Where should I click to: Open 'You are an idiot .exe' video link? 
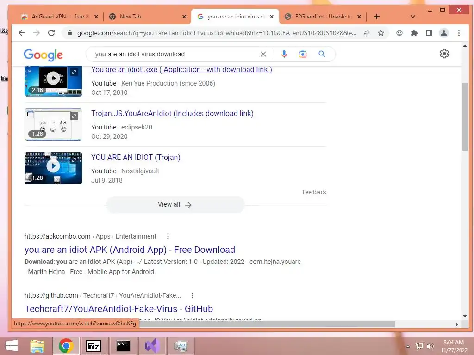[181, 69]
